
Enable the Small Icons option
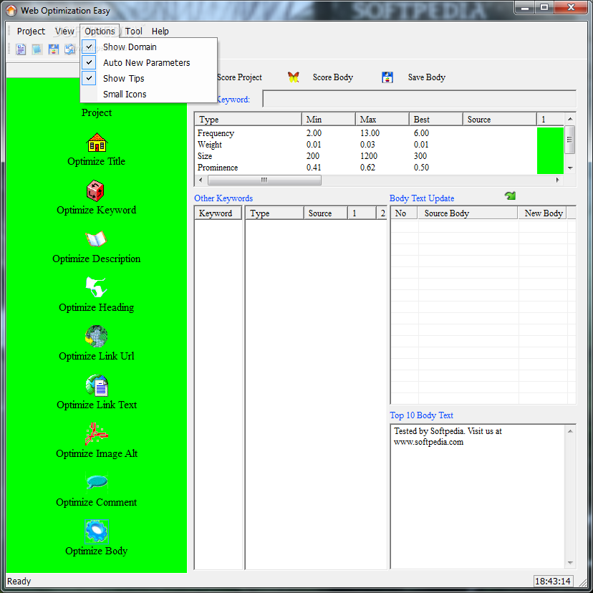(149, 94)
